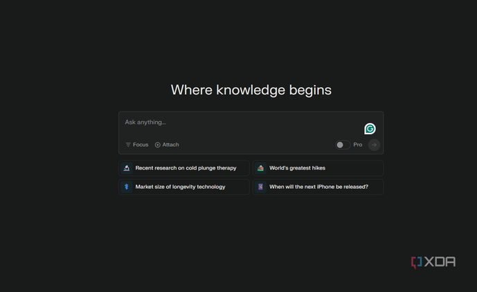Click the Pro label next to the switch
Screen dimensions: 477x292
pos(358,145)
